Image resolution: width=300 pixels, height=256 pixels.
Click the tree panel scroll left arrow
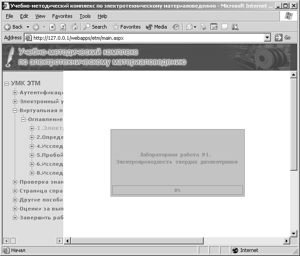tap(6, 241)
